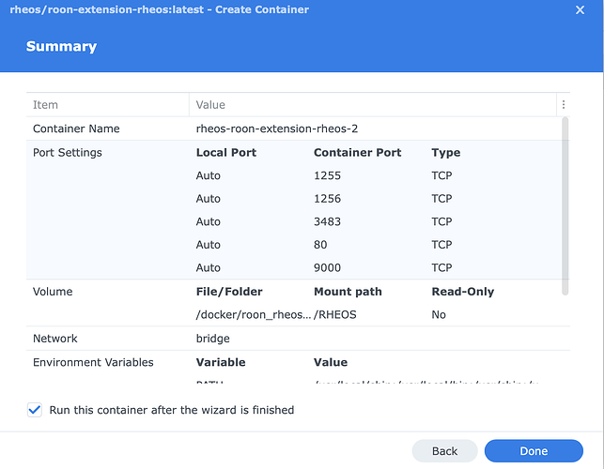This screenshot has width=604, height=469.
Task: Click the 'Variable' heading
Action: coord(221,362)
